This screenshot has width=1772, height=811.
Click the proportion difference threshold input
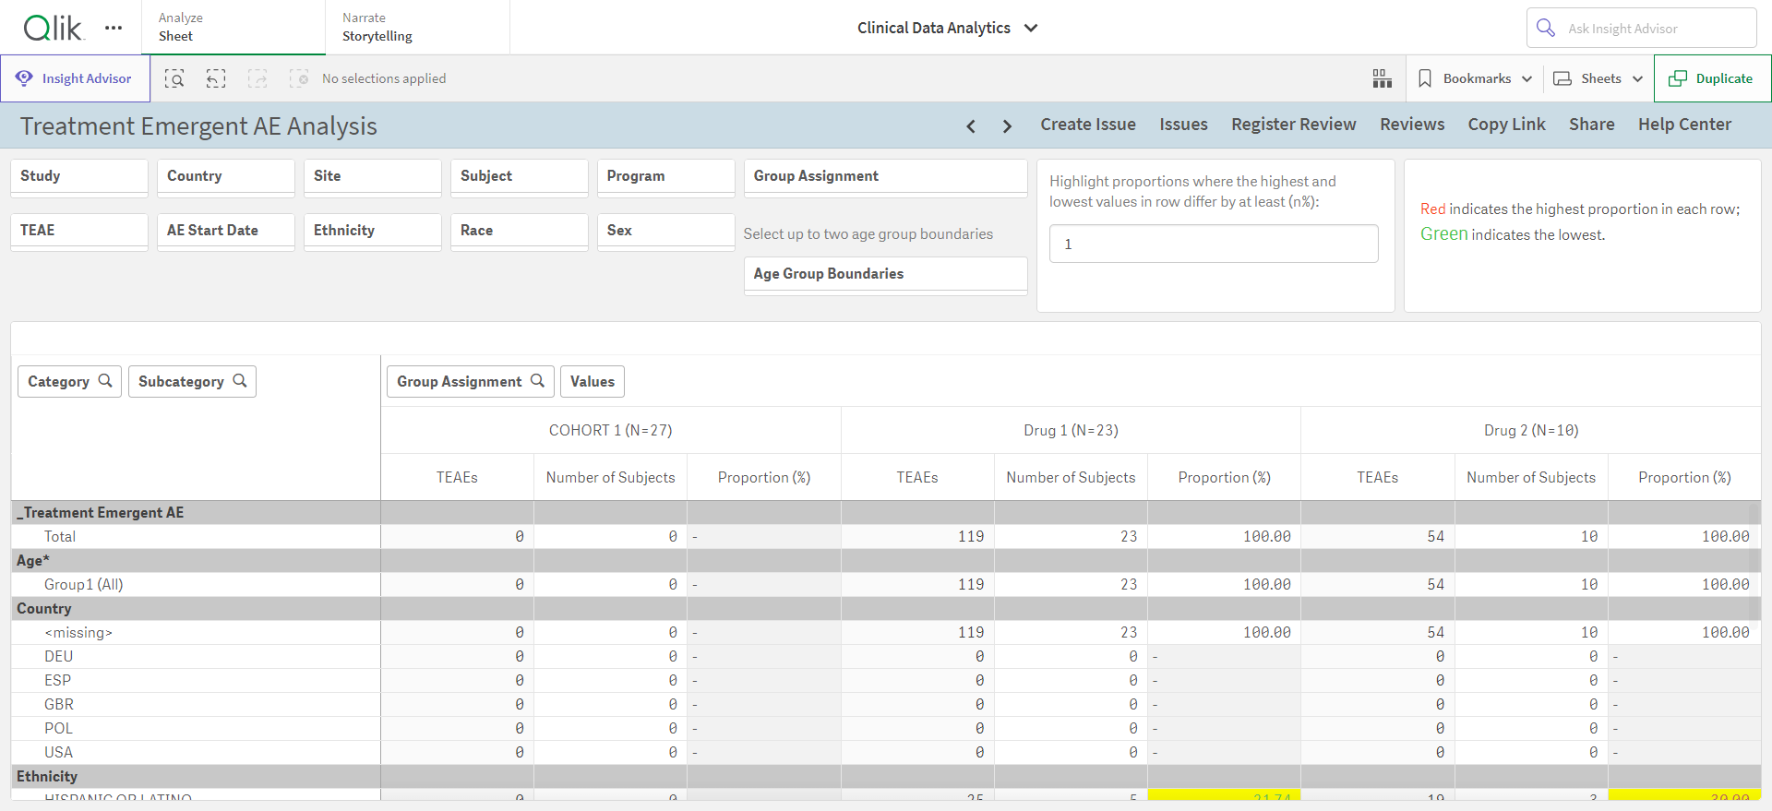1214,244
